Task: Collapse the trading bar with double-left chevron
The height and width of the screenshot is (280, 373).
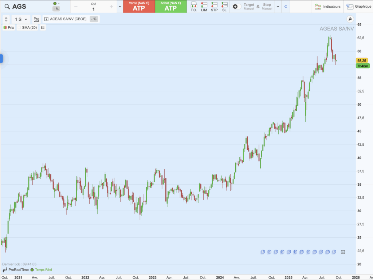Action: (286, 6)
